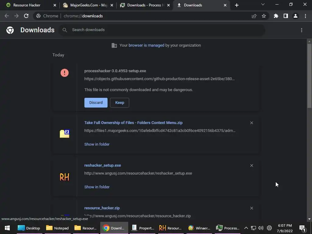Close the Resource Hacker tab
Viewport: 312px width, 234px height.
(55, 5)
